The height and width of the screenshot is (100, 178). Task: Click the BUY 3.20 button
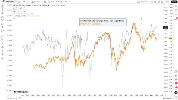24,8
